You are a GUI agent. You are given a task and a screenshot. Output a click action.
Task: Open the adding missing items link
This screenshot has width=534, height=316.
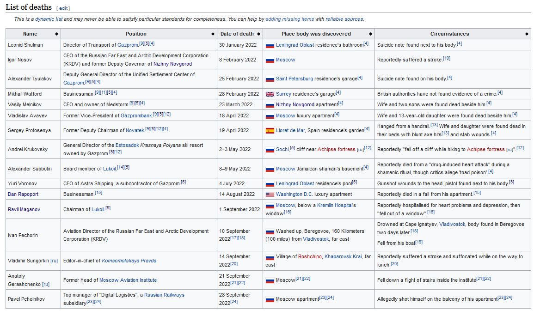tap(289, 19)
